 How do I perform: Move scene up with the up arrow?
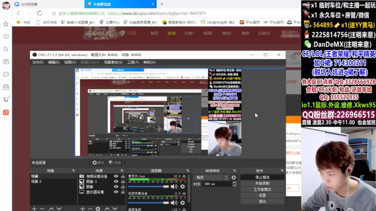click(x=51, y=209)
